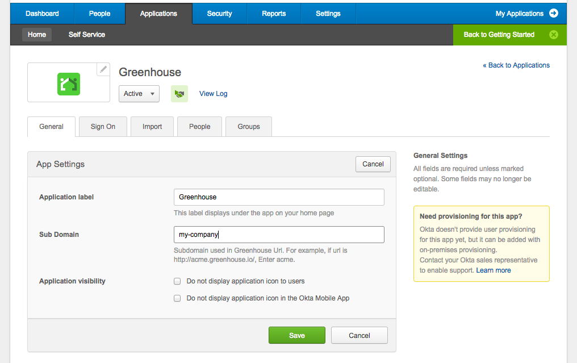Switch to the Import tab
Screen dimensions: 577x363
click(x=152, y=127)
